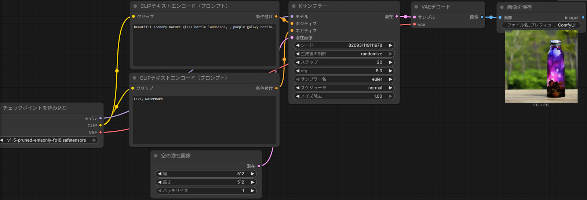
Task: Click the 条件付け output socket on negative prompt node
Action: 276,88
